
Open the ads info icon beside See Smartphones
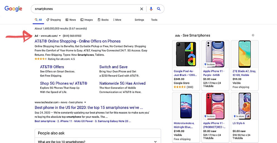click(253, 35)
